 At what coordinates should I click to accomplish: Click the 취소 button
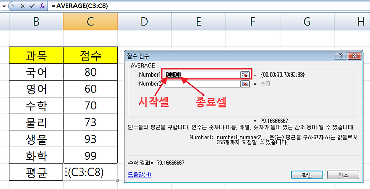point(343,175)
